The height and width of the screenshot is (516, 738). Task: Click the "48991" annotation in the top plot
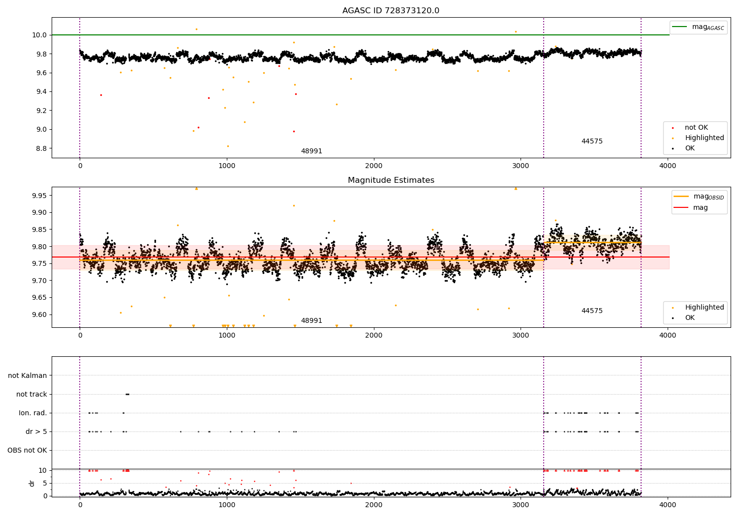(x=311, y=151)
